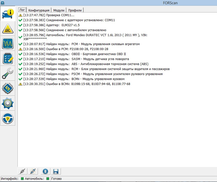Image resolution: width=217 pixels, height=182 pixels.
Task: Open the DTC error codes section
Action: [x=8, y=29]
